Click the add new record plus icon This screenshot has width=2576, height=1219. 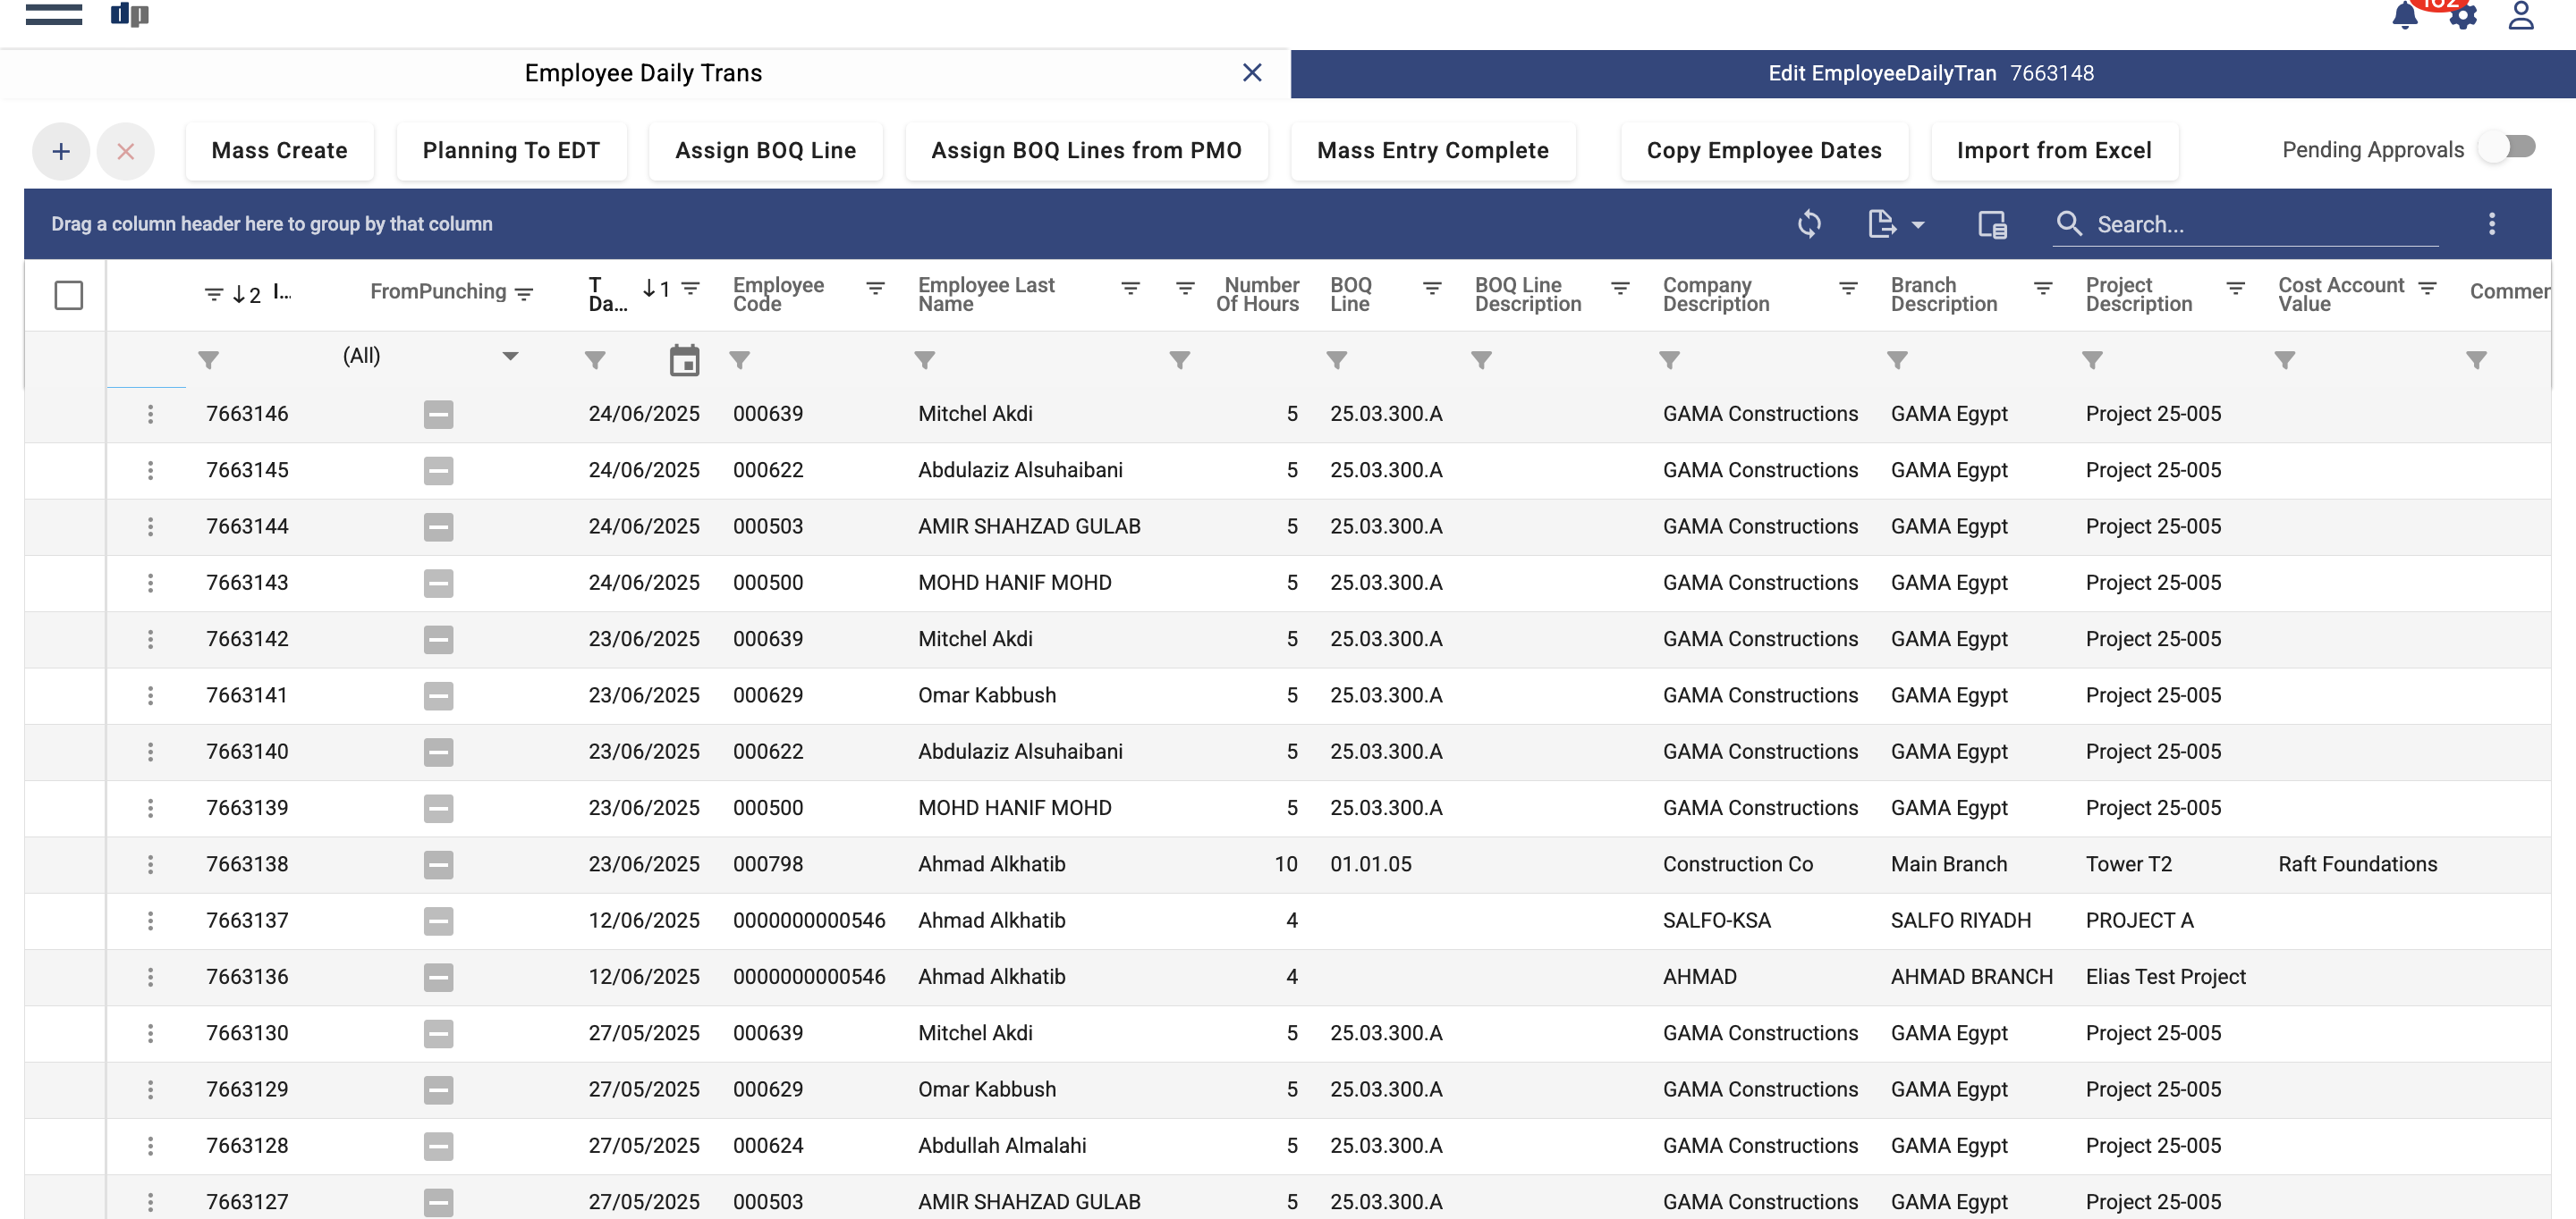61,151
